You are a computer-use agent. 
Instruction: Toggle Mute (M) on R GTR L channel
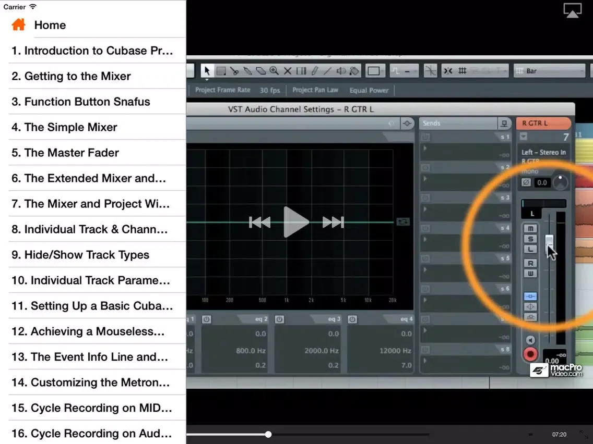pos(530,228)
